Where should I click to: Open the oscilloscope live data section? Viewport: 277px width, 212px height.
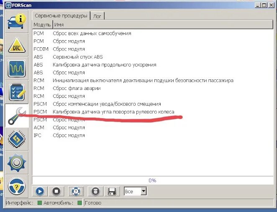pos(17,69)
